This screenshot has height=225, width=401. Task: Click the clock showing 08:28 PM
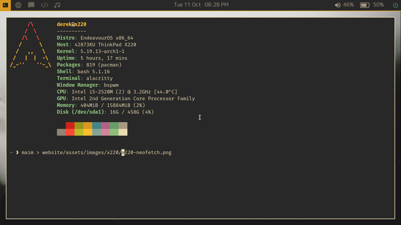[x=216, y=5]
